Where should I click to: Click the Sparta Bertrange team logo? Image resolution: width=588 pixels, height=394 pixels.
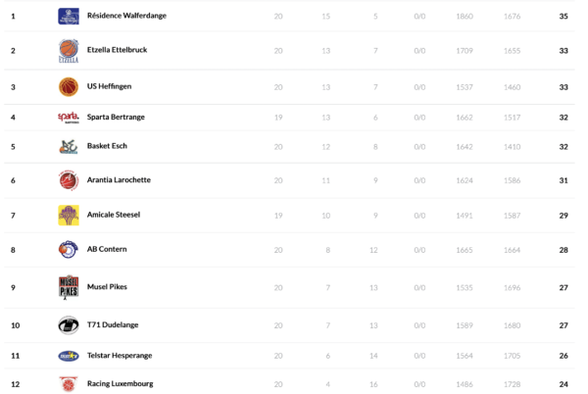click(69, 118)
